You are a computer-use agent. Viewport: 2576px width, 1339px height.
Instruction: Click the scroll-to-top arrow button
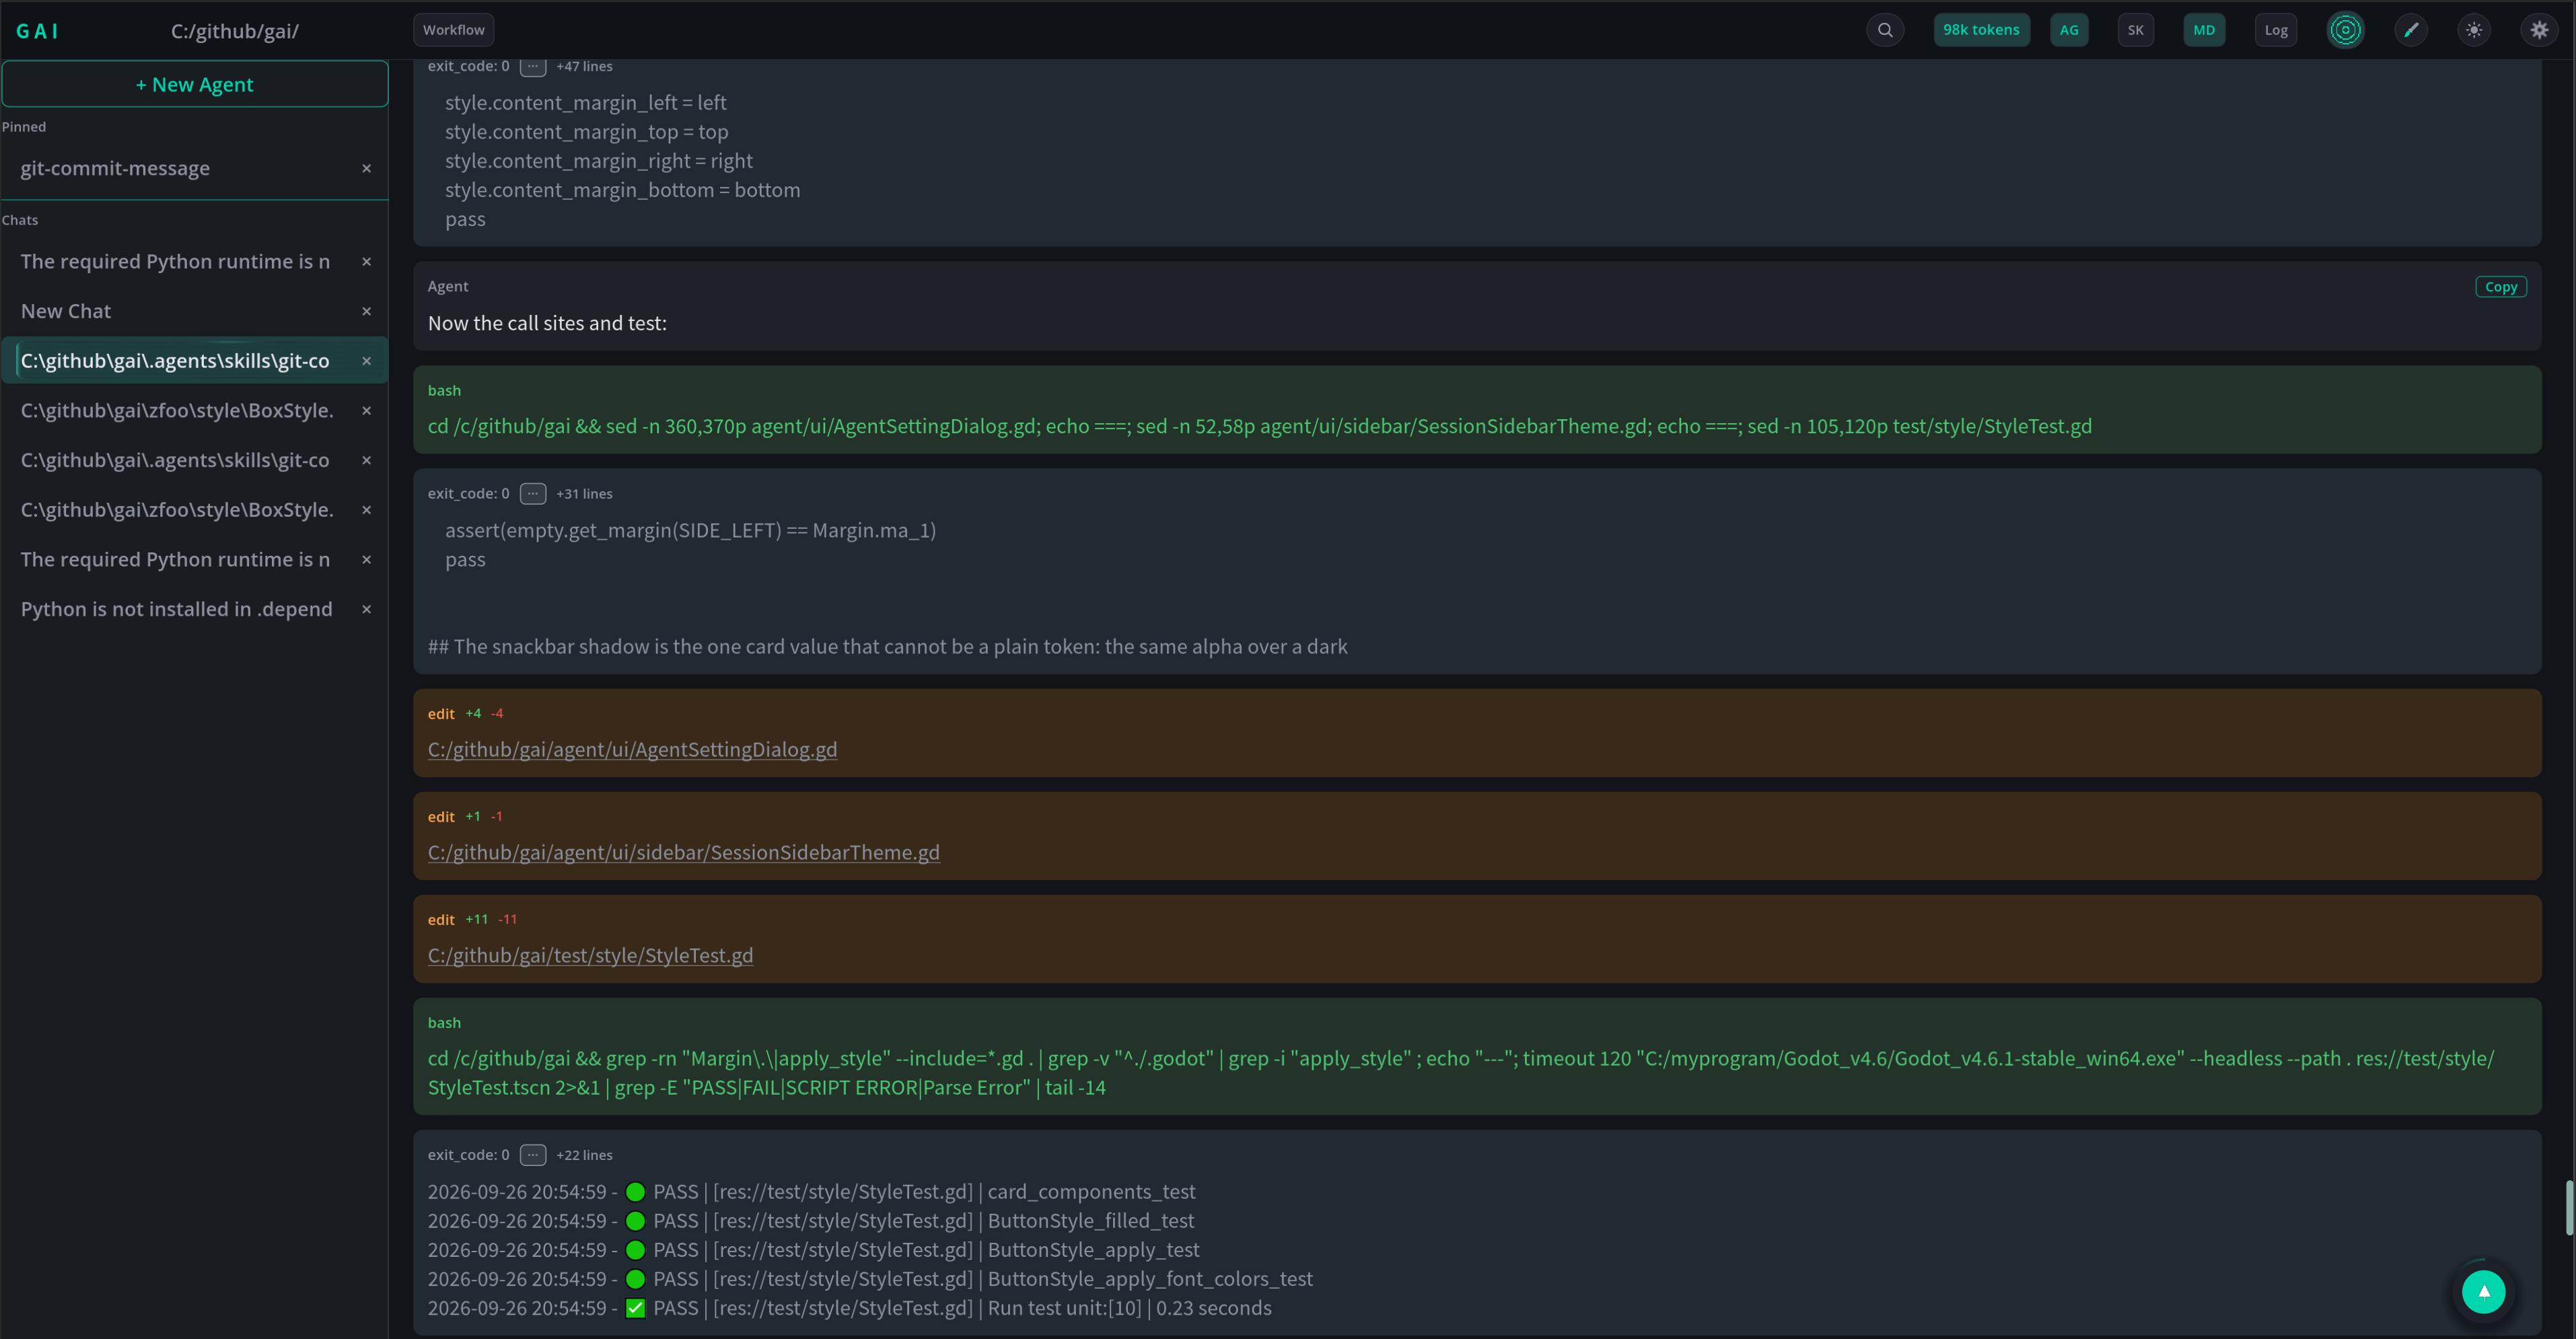(2483, 1291)
